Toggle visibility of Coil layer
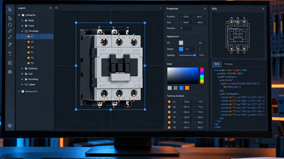The height and width of the screenshot is (159, 284). pyautogui.click(x=22, y=74)
